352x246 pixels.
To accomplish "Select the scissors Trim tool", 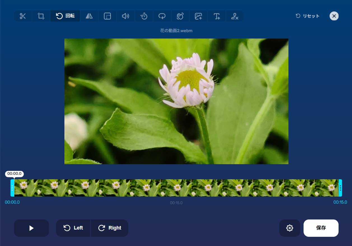I will point(23,16).
